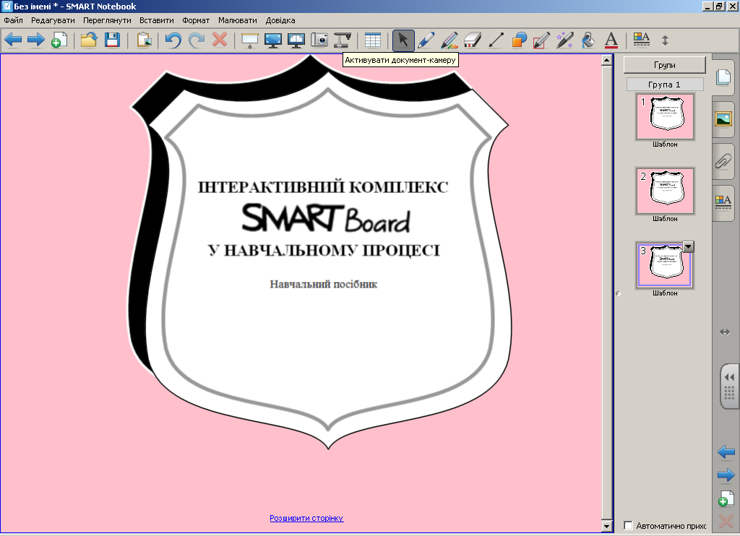The height and width of the screenshot is (536, 740).
Task: Select the Pen tool
Action: 426,40
